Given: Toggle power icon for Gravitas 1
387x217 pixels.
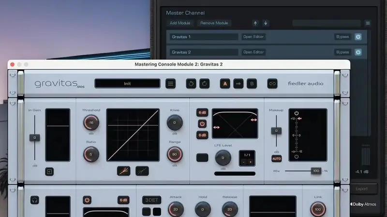Looking at the screenshot, I should pyautogui.click(x=358, y=37).
